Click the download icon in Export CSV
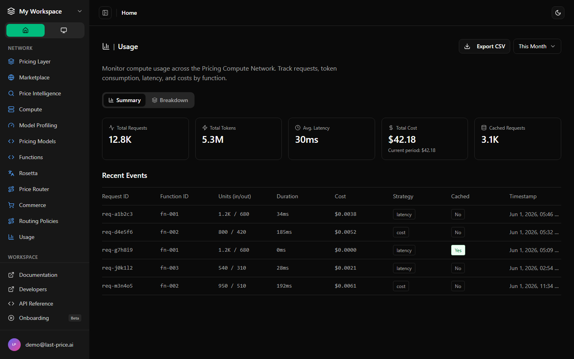Screen dimensions: 574x359 tap(467, 46)
